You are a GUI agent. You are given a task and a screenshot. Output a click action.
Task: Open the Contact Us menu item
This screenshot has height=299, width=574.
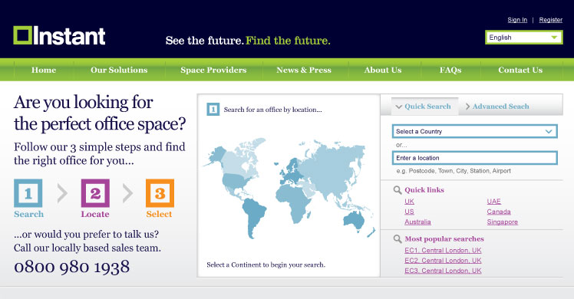coord(520,70)
